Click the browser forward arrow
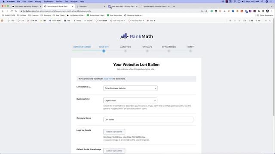The image size is (275, 154). click(7, 11)
